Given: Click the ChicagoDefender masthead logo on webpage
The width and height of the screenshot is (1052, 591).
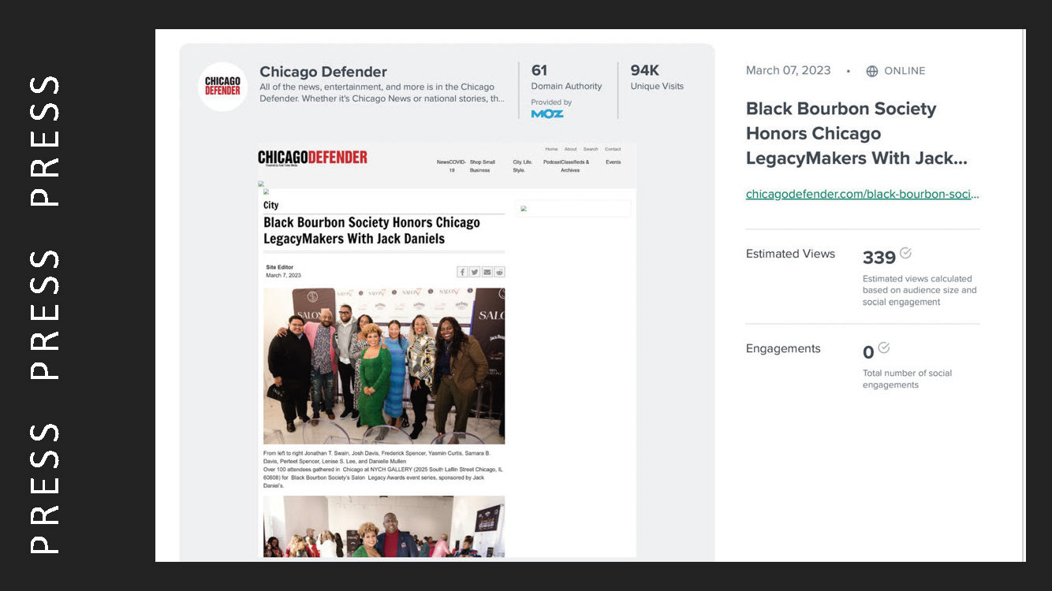Looking at the screenshot, I should coord(312,158).
